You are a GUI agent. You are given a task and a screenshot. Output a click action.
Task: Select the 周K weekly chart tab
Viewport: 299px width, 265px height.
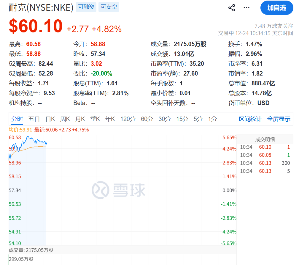click(65, 119)
